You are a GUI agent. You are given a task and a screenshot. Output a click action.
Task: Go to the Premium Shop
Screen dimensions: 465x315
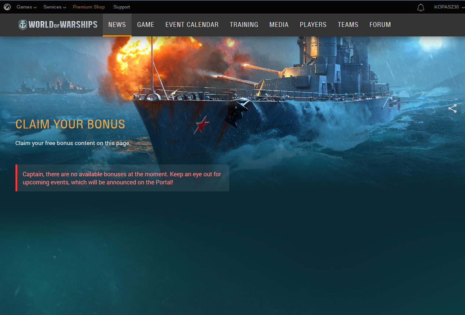click(89, 7)
